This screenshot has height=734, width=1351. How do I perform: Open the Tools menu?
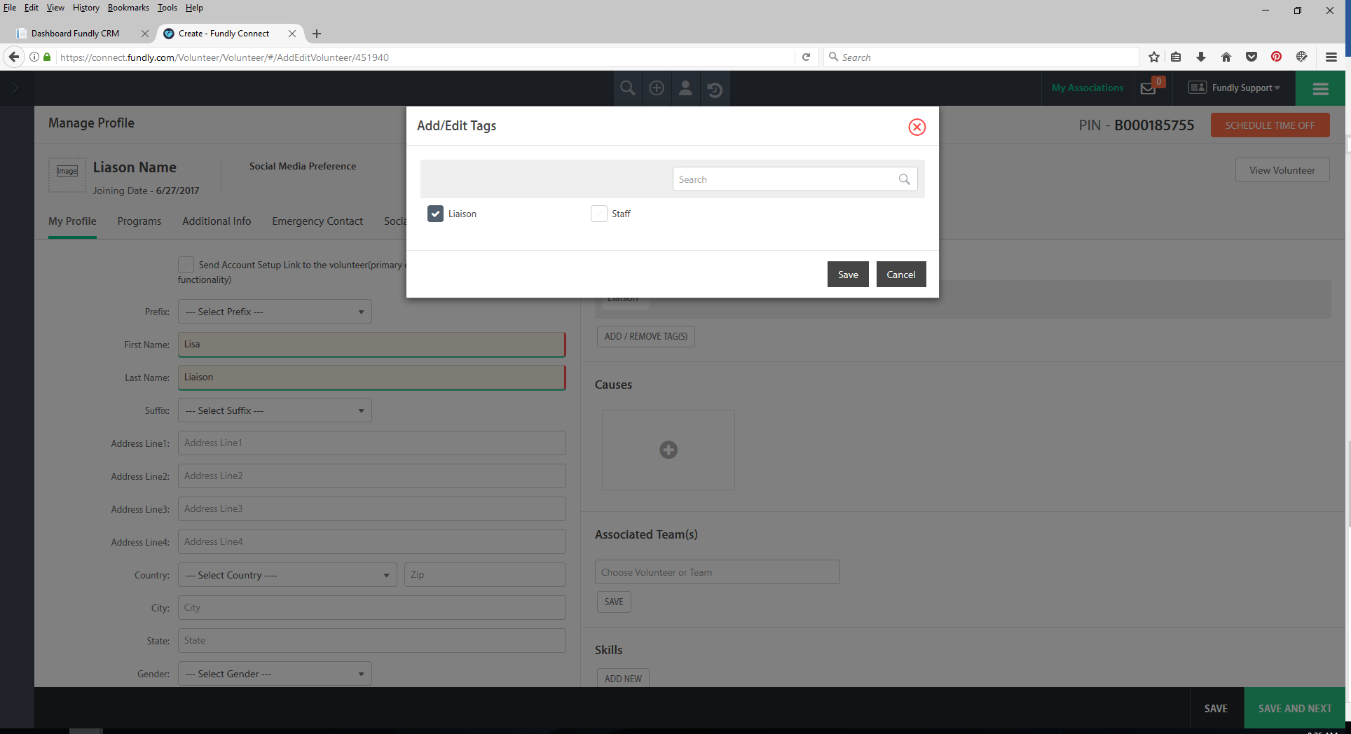pos(167,8)
